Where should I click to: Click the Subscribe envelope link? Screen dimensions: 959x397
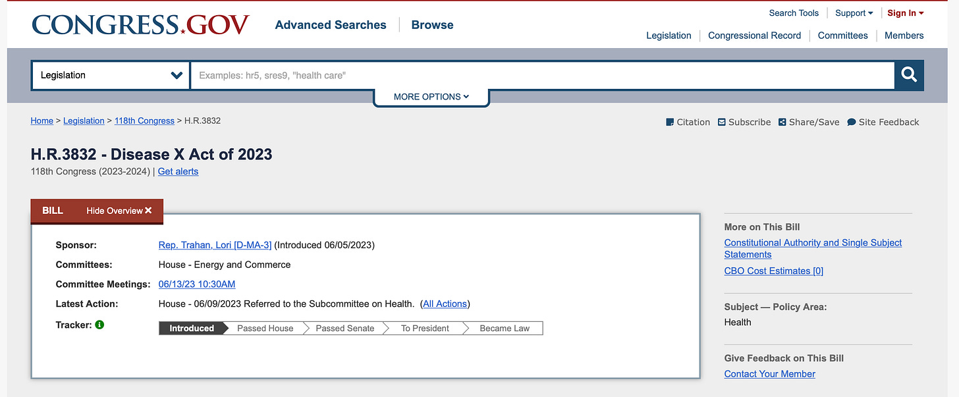[744, 122]
